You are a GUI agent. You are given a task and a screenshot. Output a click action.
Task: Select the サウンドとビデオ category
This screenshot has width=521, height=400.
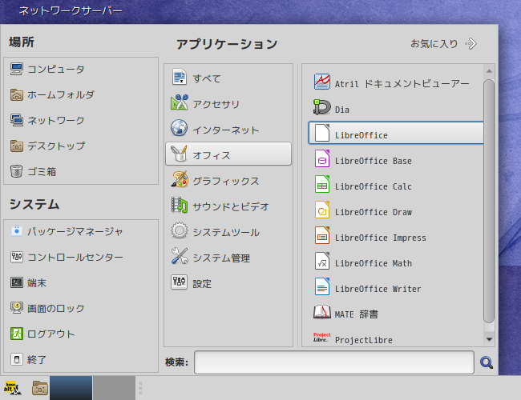point(228,206)
